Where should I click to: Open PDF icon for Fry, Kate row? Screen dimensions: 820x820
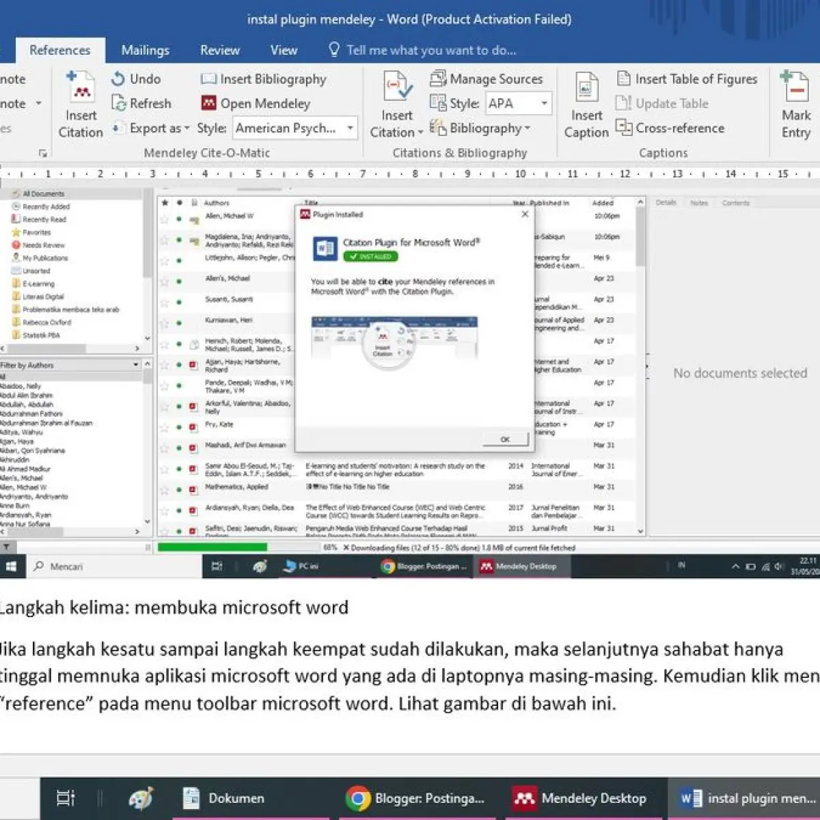[193, 427]
